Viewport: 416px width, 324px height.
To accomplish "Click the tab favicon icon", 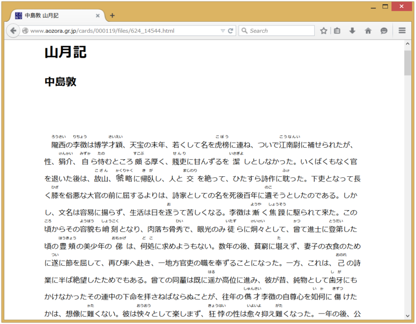I will tap(18, 16).
